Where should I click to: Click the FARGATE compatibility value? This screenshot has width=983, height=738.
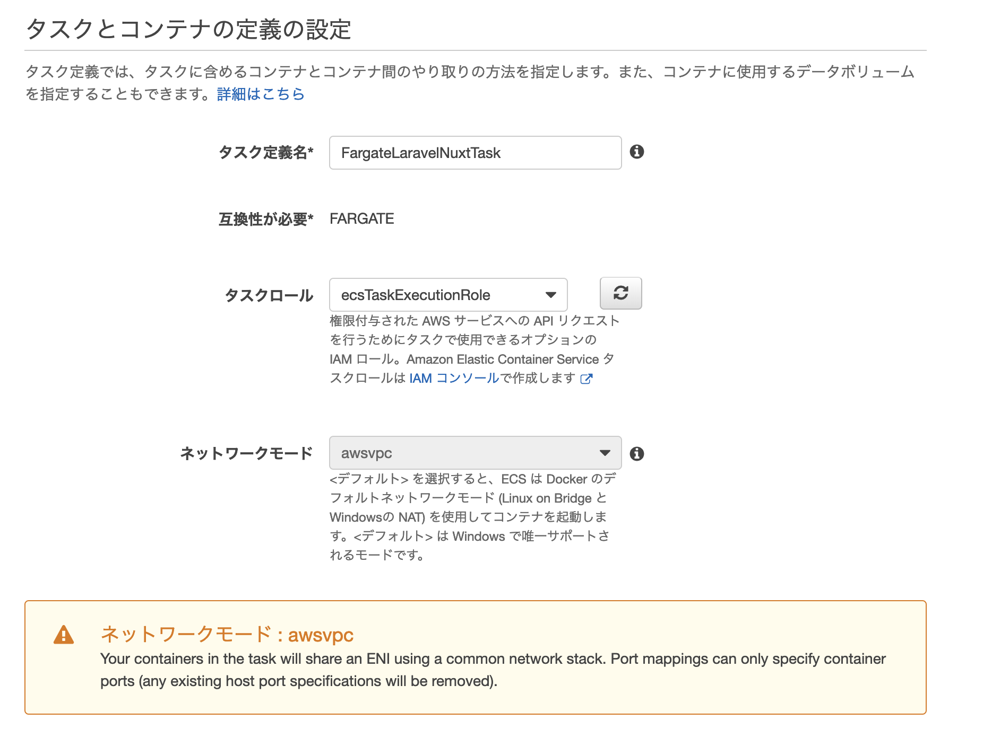[x=362, y=218]
